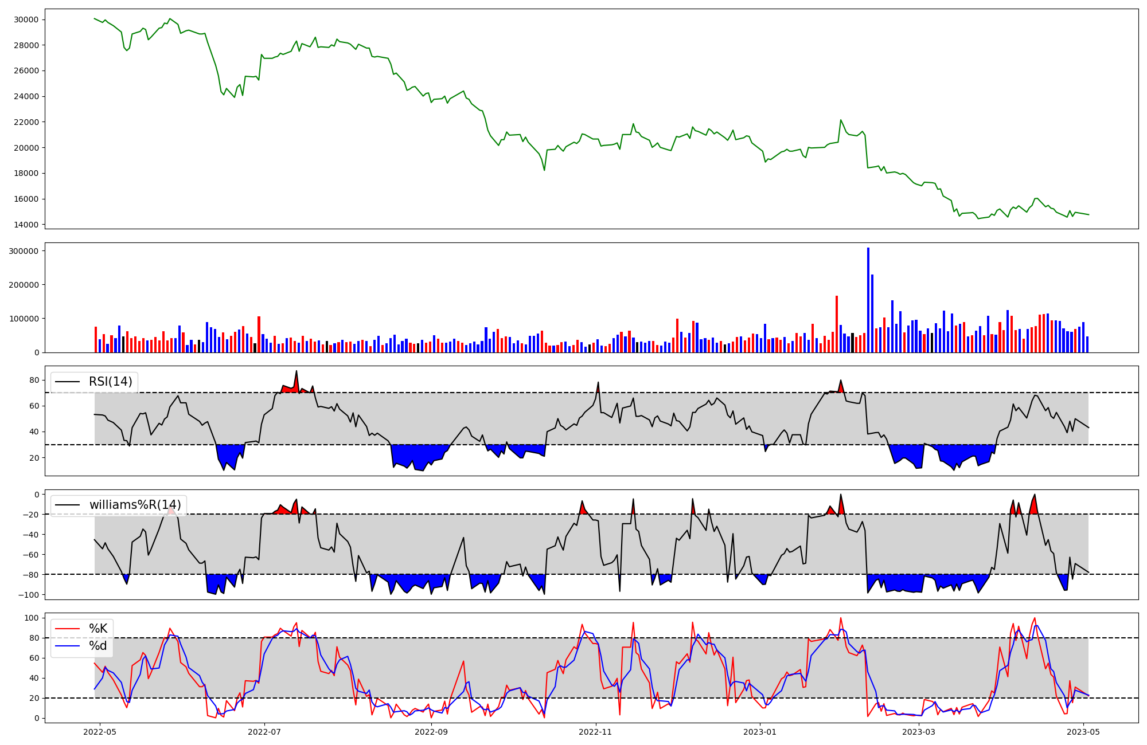This screenshot has width=1147, height=745.
Task: Click the williams%R(14) legend text
Action: 135,505
